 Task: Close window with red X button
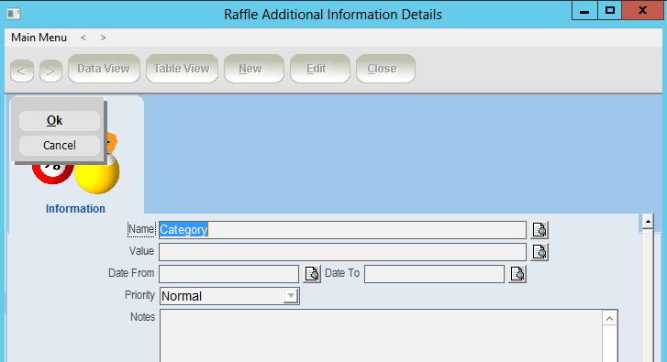643,10
